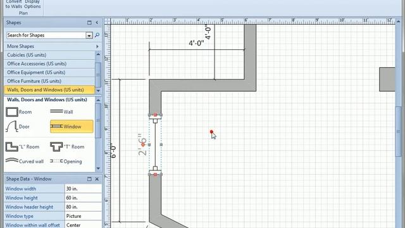Image resolution: width=405 pixels, height=228 pixels.
Task: Click the 2'-6" window dimension label
Action: point(142,145)
